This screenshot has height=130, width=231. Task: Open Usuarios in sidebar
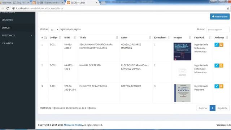click(7, 43)
